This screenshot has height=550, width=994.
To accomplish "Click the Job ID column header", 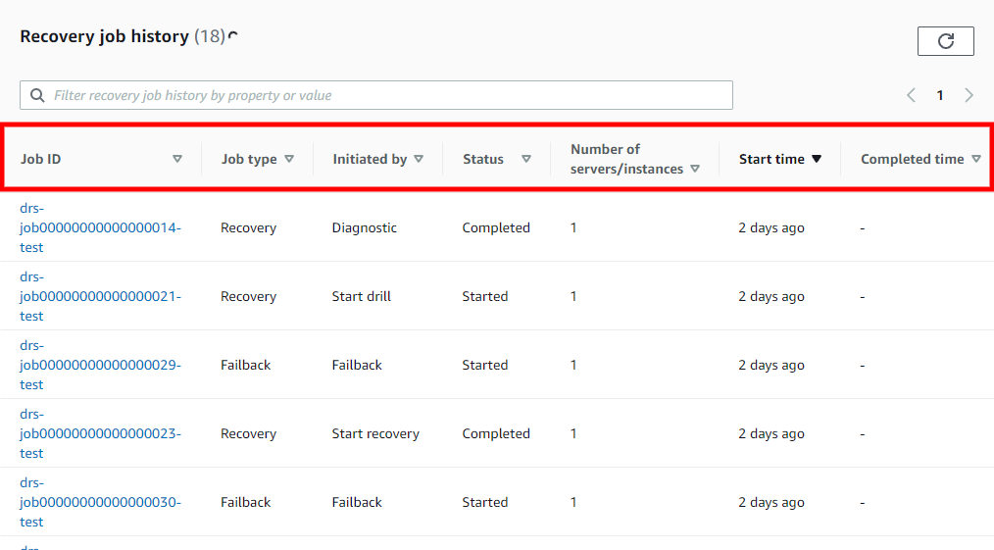I will [40, 159].
